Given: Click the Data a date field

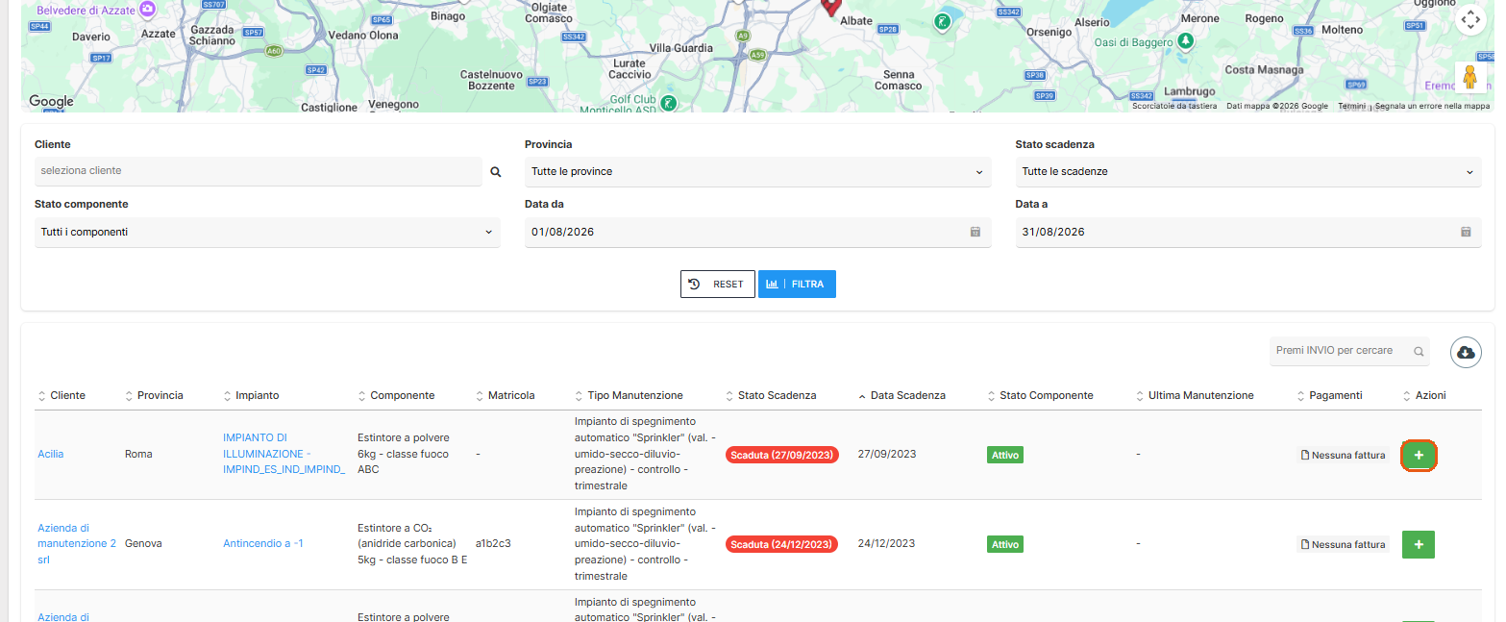Looking at the screenshot, I should point(1247,232).
